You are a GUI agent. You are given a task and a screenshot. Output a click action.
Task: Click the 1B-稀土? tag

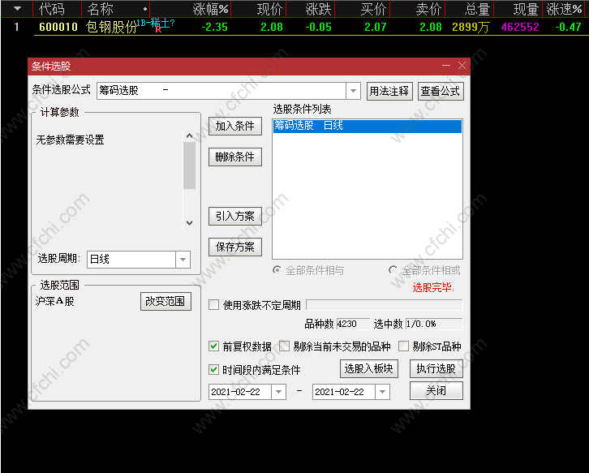156,23
